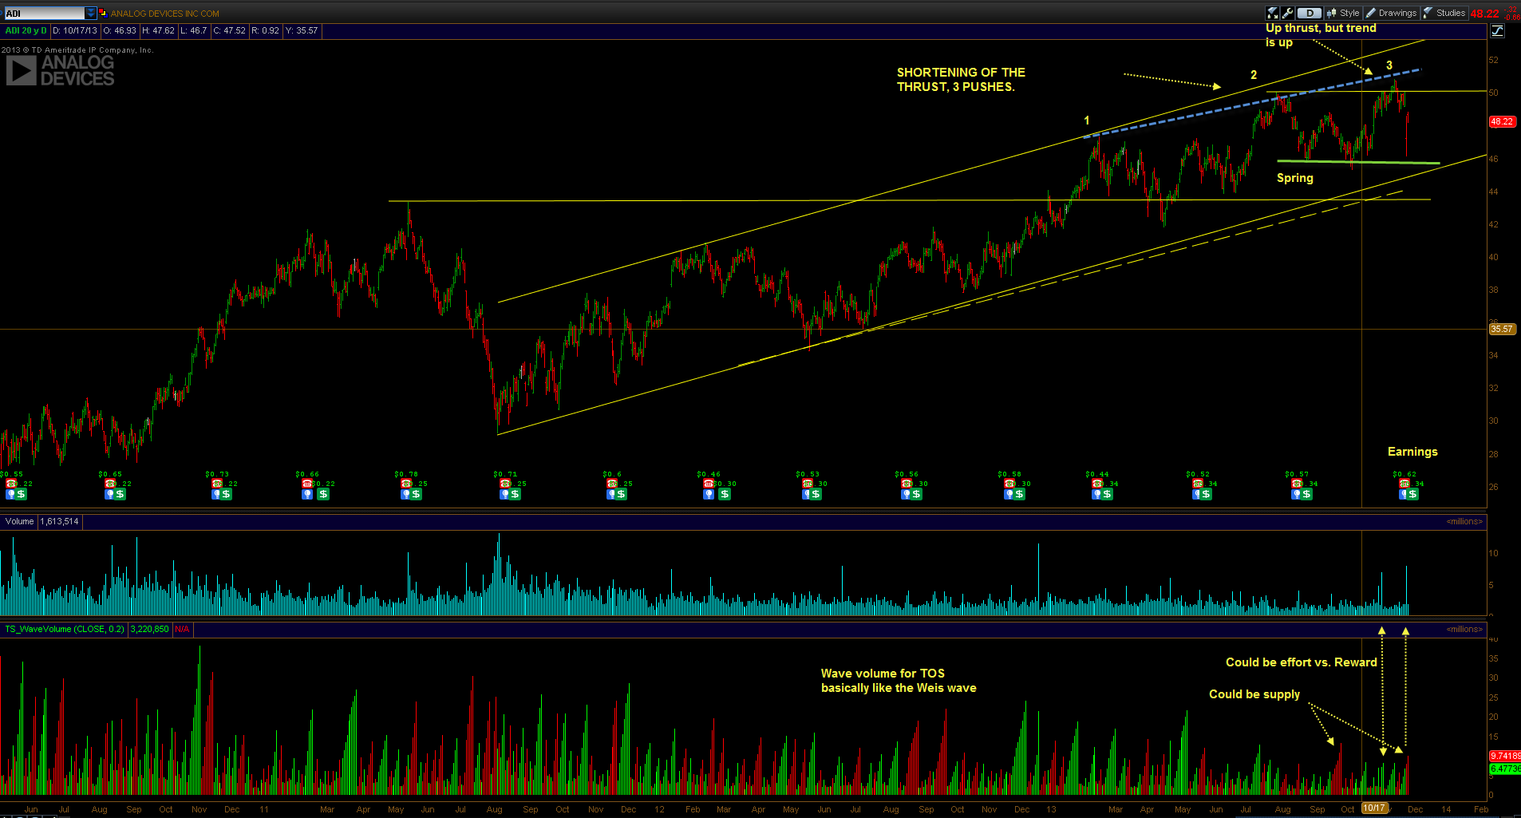Open the Studies menu

(x=1444, y=13)
